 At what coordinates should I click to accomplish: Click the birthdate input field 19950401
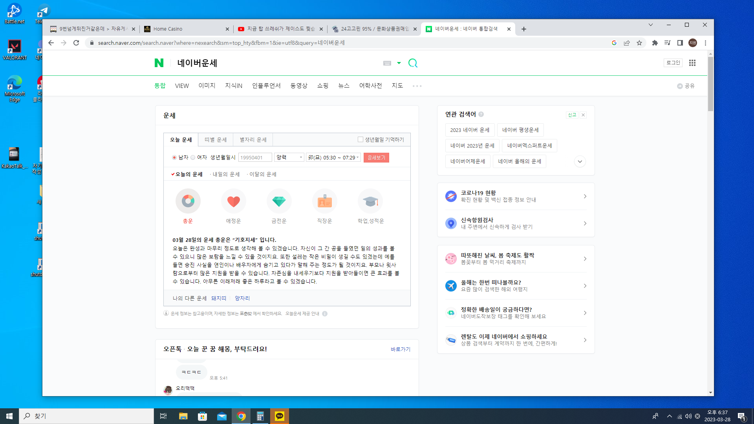tap(255, 157)
